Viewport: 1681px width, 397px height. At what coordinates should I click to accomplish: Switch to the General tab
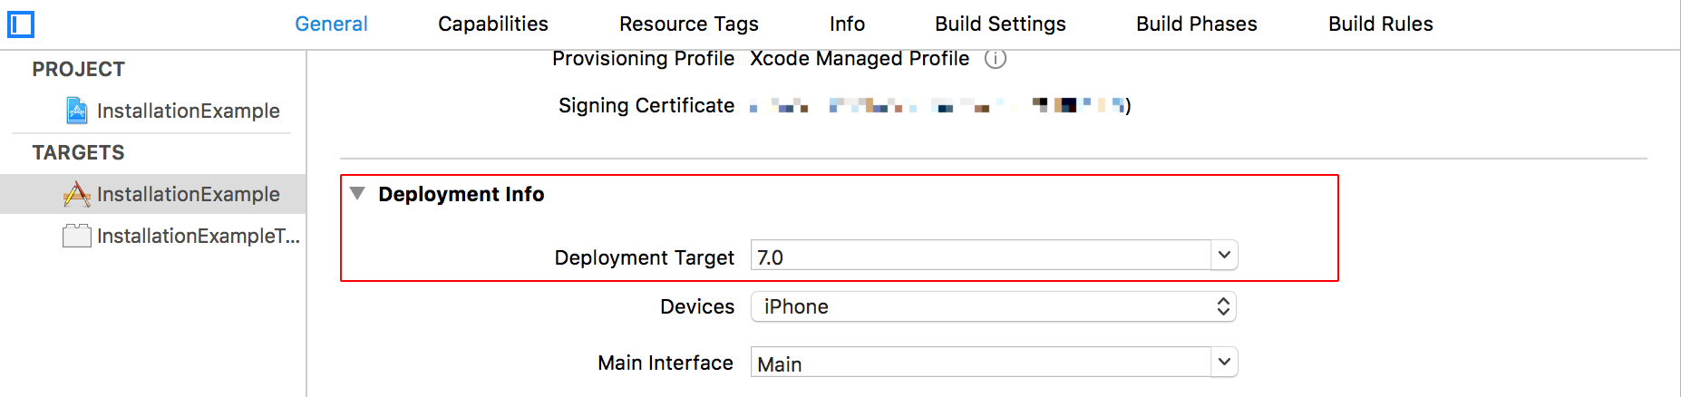[x=331, y=24]
